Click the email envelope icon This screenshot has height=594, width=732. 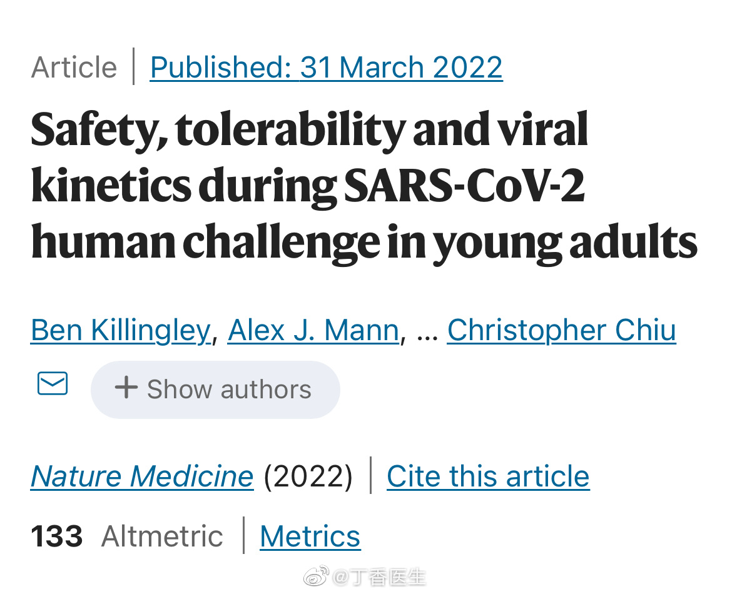(53, 383)
